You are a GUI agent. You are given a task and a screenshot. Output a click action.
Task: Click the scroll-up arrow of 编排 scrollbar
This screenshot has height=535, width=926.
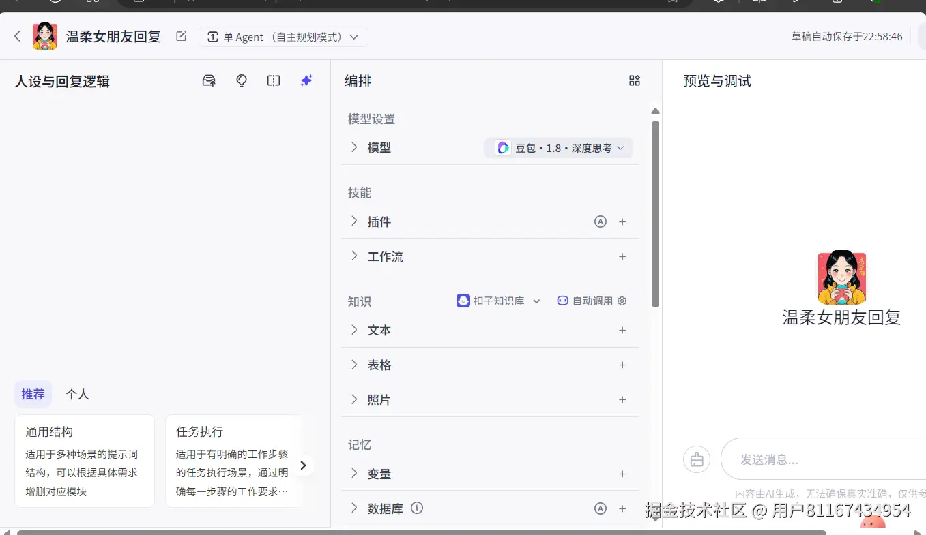click(x=656, y=111)
